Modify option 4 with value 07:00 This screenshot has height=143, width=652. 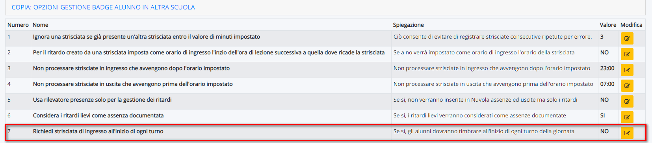[x=627, y=85]
